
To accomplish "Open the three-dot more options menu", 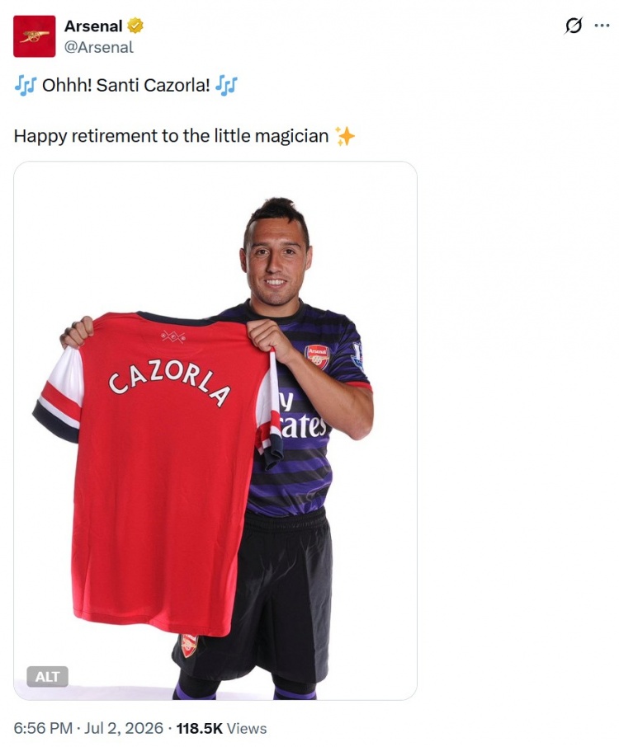I will (602, 26).
